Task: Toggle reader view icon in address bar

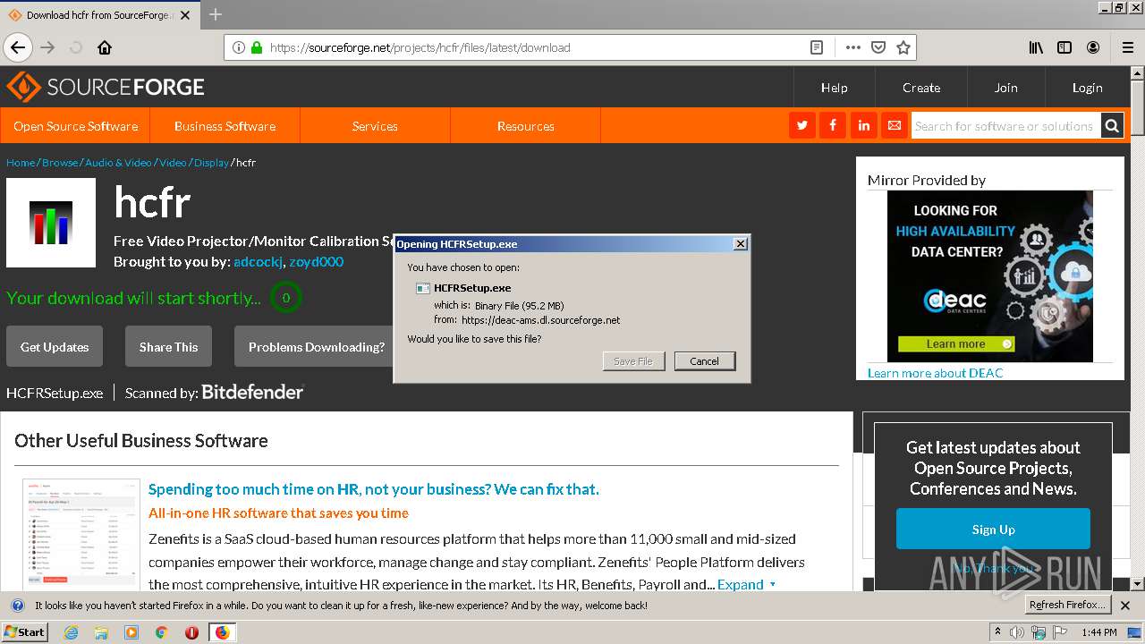Action: point(817,47)
